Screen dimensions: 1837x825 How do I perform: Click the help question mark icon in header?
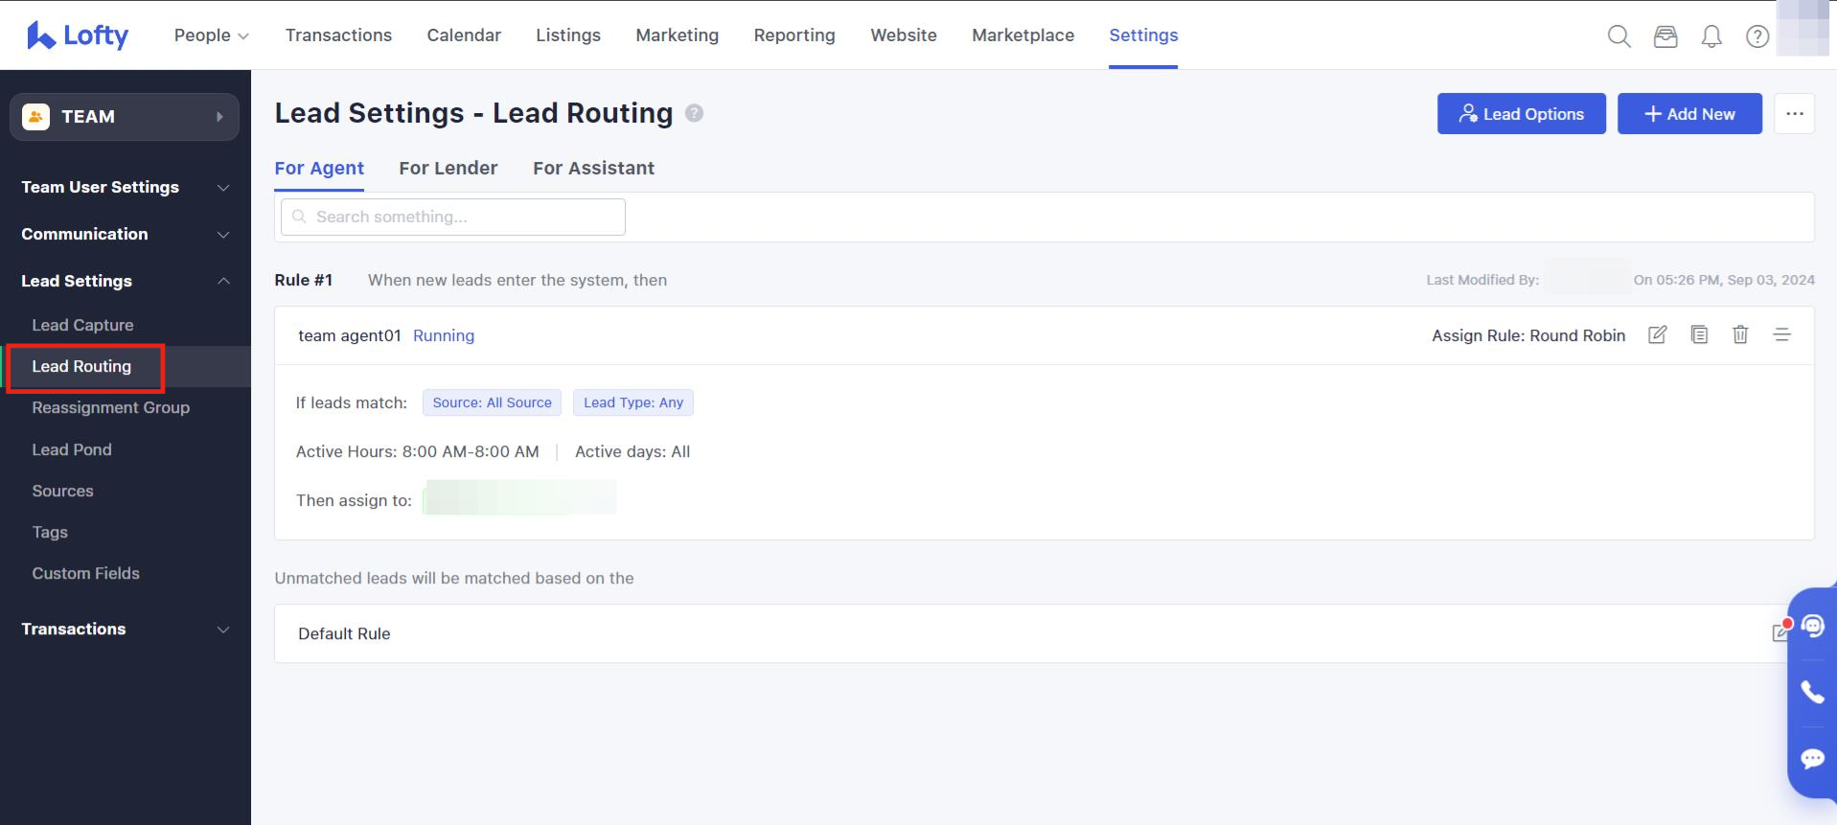pos(1757,36)
